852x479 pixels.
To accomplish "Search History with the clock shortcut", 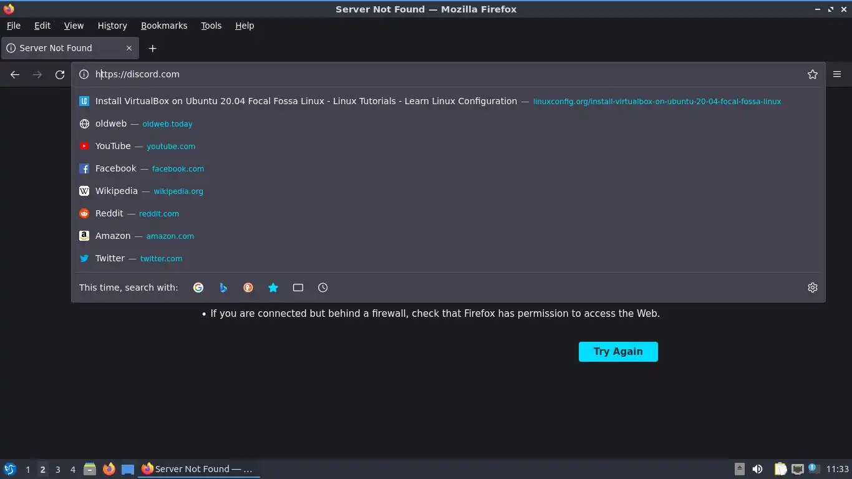I will [x=322, y=288].
